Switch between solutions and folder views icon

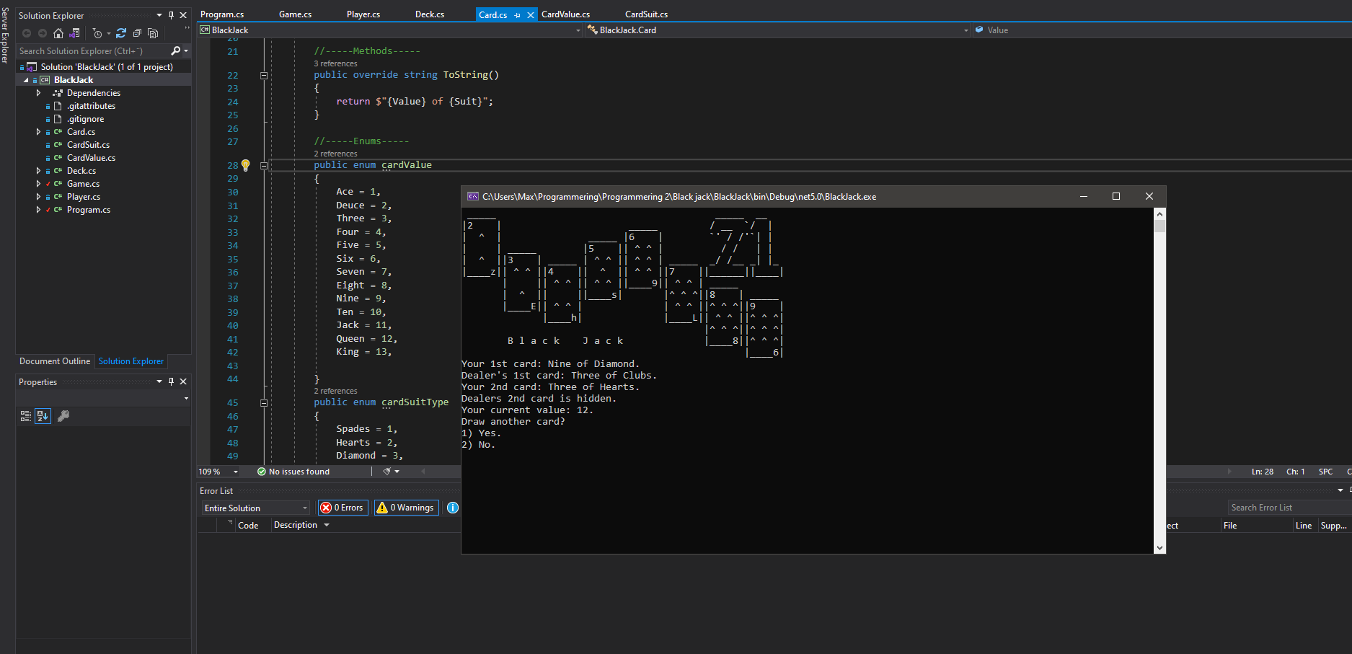[x=74, y=33]
